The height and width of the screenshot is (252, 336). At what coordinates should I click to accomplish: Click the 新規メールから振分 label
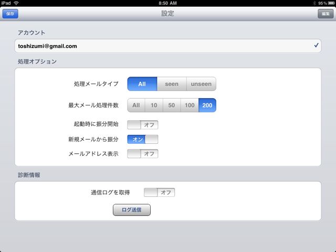coord(93,139)
